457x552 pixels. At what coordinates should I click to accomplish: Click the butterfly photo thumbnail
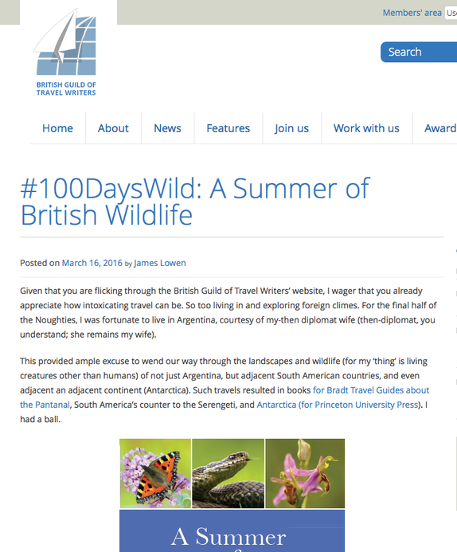tap(155, 473)
